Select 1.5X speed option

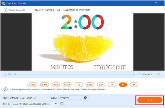[x=101, y=85]
